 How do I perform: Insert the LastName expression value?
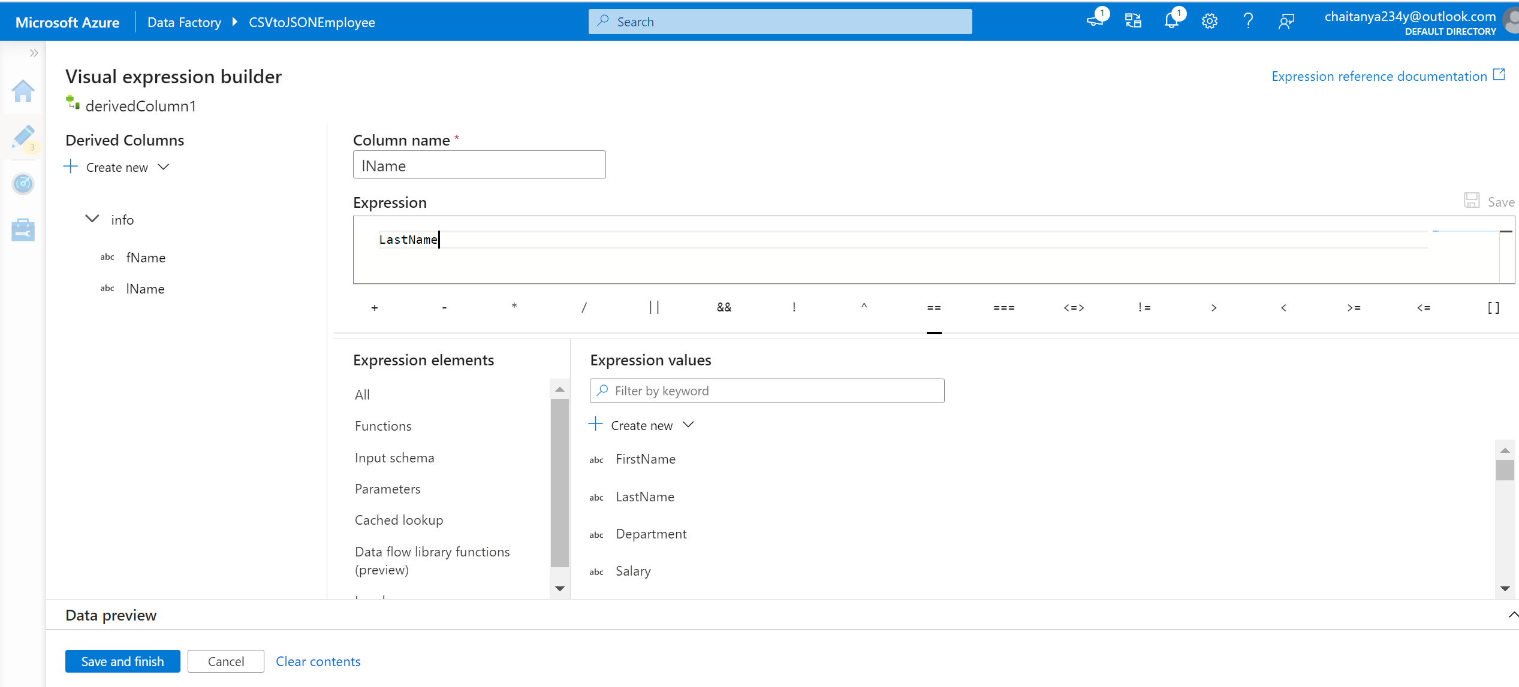click(x=645, y=497)
